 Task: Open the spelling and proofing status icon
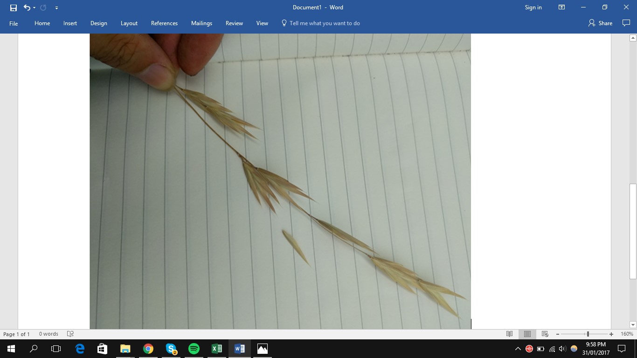(70, 334)
